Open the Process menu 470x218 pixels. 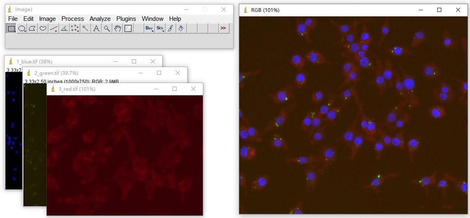coord(73,19)
